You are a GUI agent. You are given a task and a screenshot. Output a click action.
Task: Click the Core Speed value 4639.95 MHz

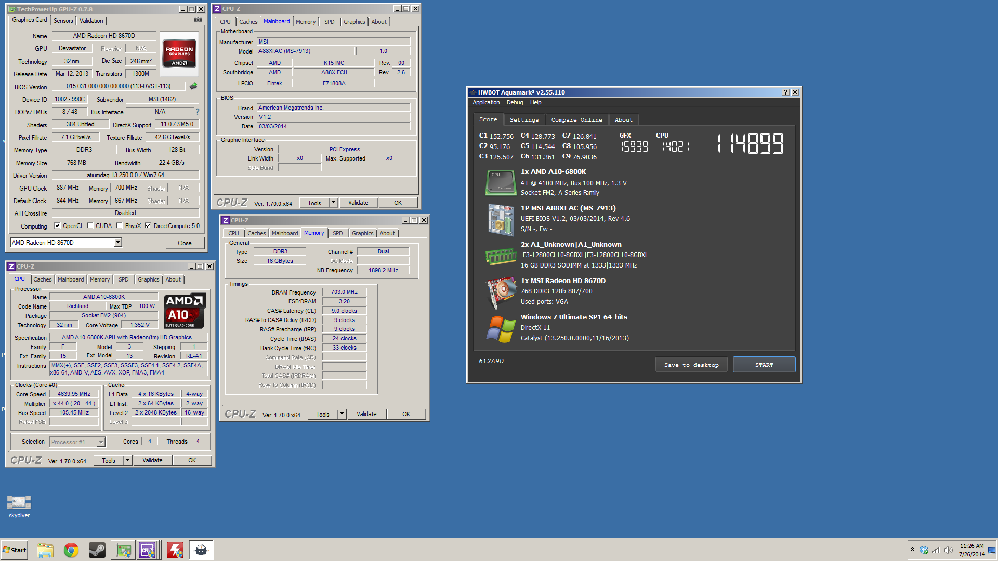pyautogui.click(x=74, y=394)
